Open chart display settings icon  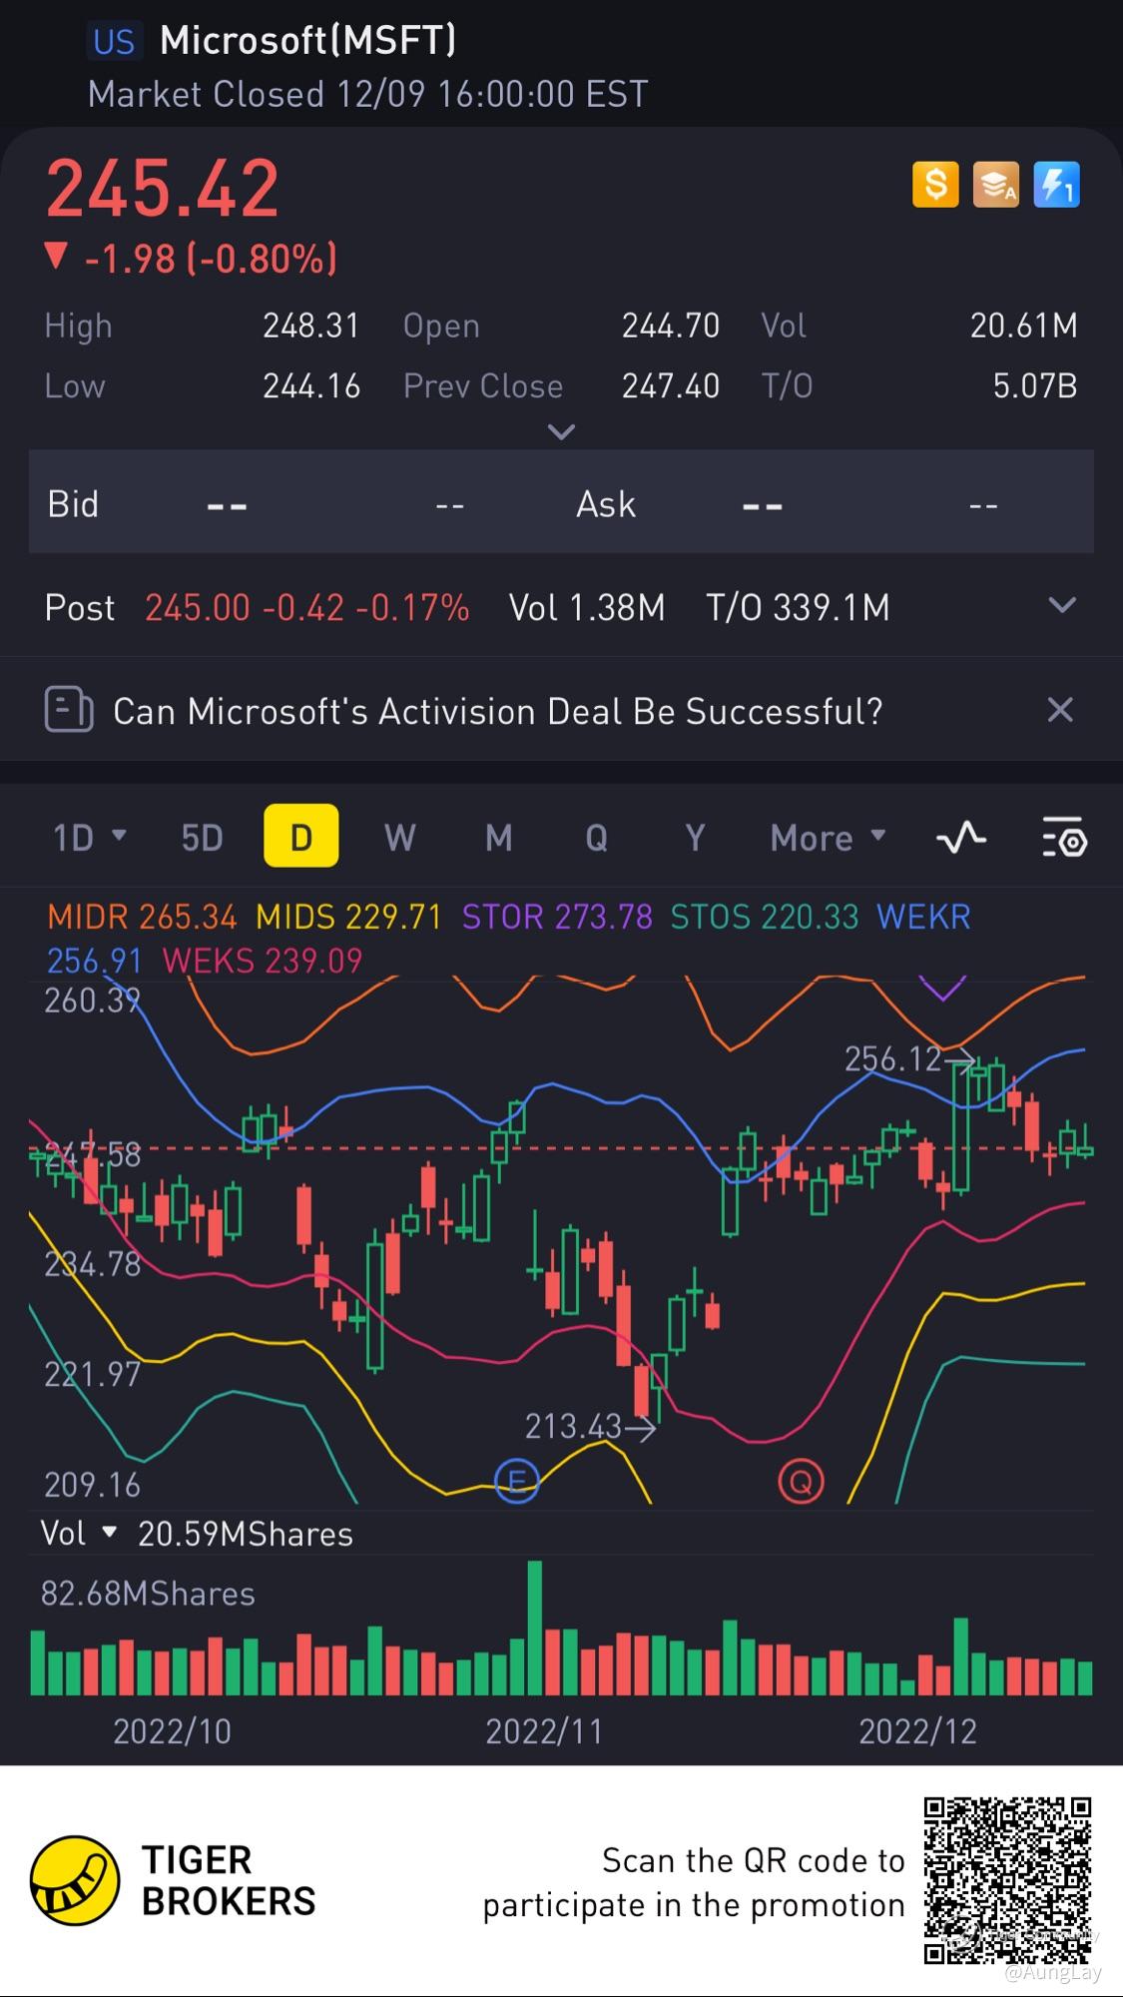tap(1064, 837)
